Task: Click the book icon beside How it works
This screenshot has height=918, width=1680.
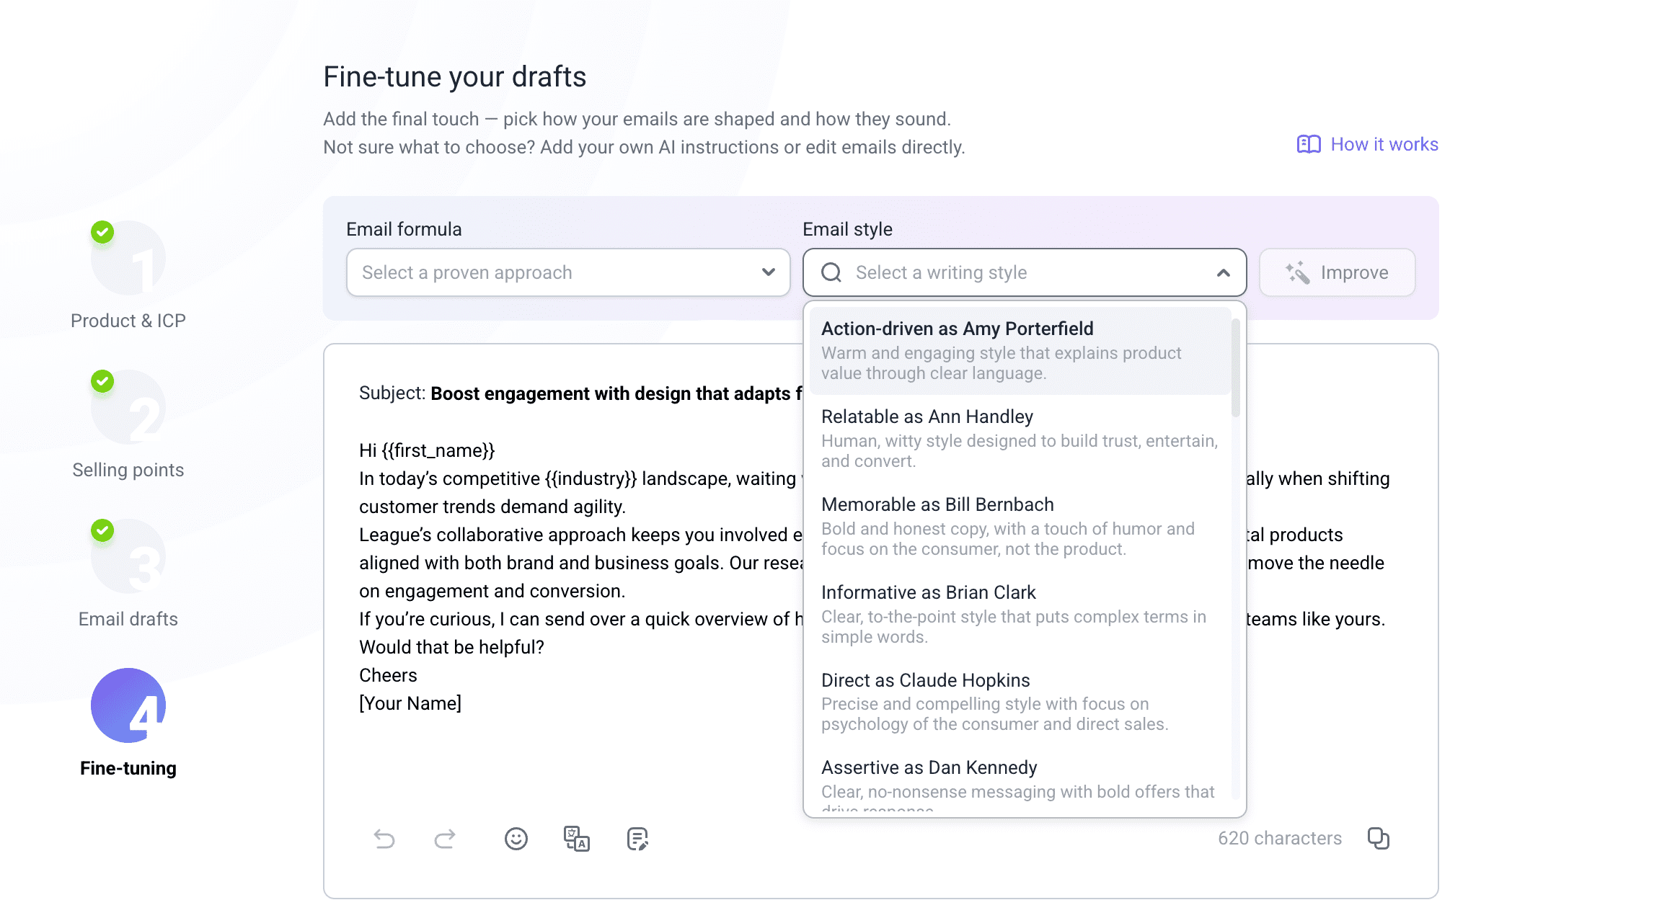Action: (1309, 144)
